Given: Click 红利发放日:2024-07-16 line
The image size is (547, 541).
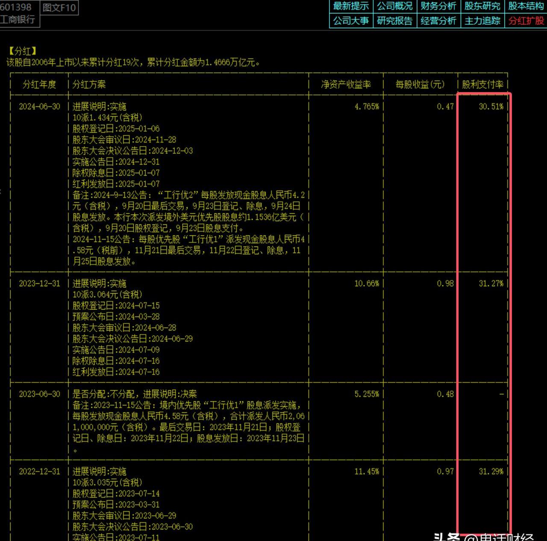Looking at the screenshot, I should pyautogui.click(x=116, y=372).
